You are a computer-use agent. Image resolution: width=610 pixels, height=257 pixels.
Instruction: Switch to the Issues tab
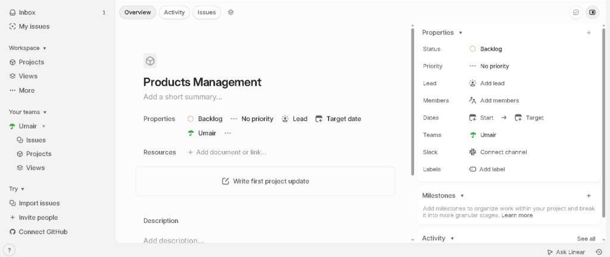coord(207,12)
